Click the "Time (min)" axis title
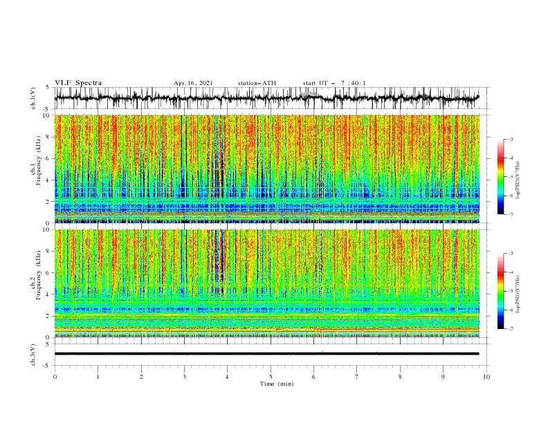 pyautogui.click(x=277, y=384)
